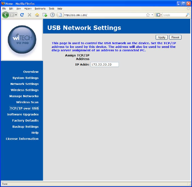Select TCP/IP over USB link

point(24,108)
